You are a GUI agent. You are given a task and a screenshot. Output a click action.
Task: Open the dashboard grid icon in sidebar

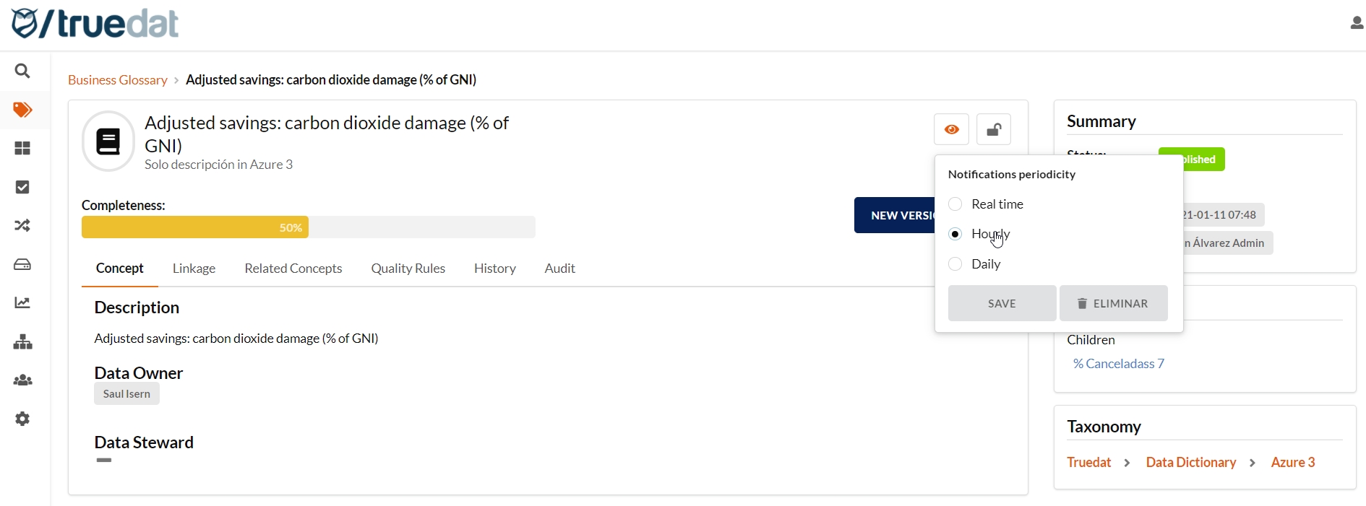pyautogui.click(x=22, y=149)
